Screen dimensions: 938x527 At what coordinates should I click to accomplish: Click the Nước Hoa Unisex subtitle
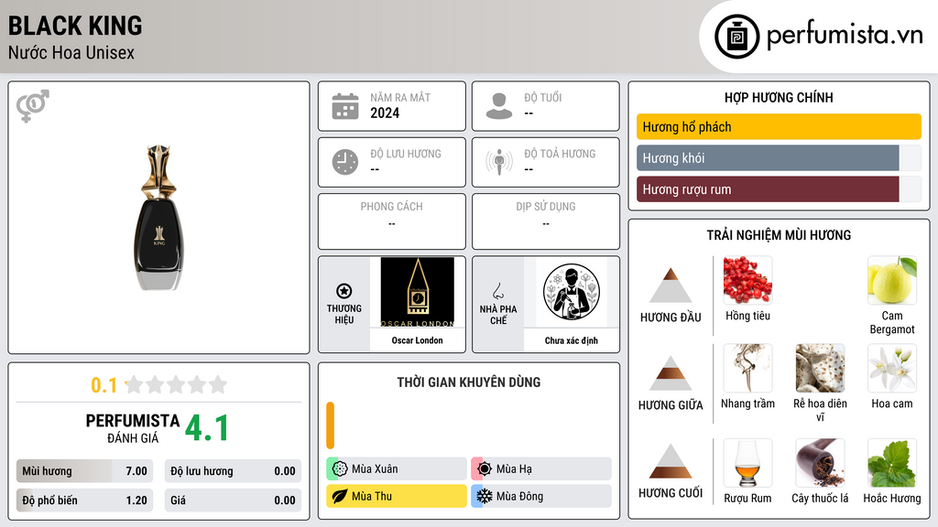click(71, 52)
